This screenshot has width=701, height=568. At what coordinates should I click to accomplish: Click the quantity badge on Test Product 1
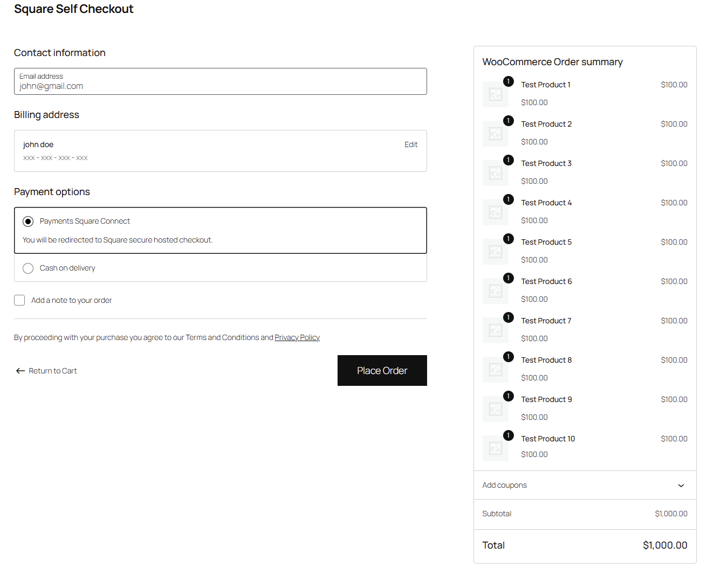click(508, 81)
